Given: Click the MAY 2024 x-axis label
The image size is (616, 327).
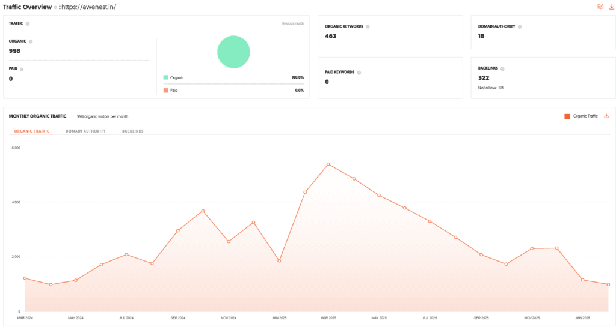Looking at the screenshot, I should pyautogui.click(x=75, y=318).
